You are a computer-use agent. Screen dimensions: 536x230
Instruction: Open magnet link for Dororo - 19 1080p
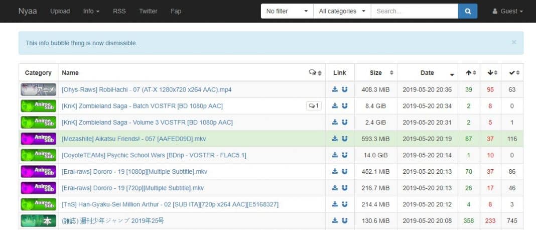[x=345, y=171]
